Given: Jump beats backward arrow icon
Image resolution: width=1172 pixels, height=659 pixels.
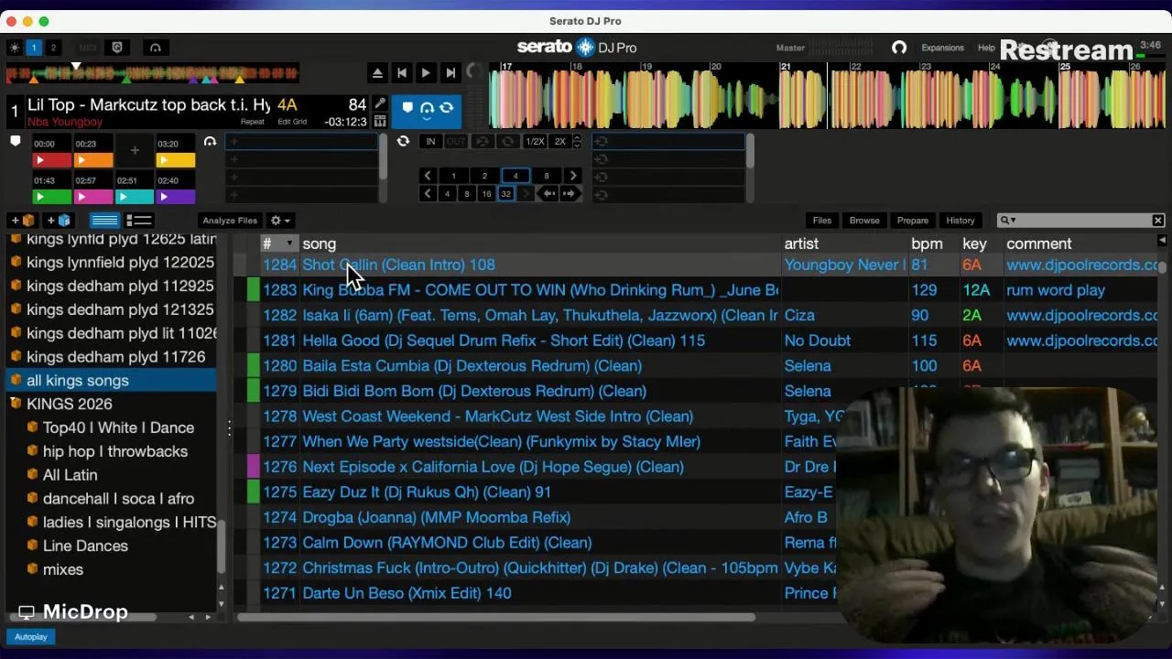Looking at the screenshot, I should tap(548, 194).
